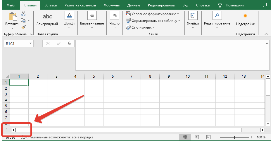Select cell R1C1
Screen dimensions: 271x141
[19, 82]
